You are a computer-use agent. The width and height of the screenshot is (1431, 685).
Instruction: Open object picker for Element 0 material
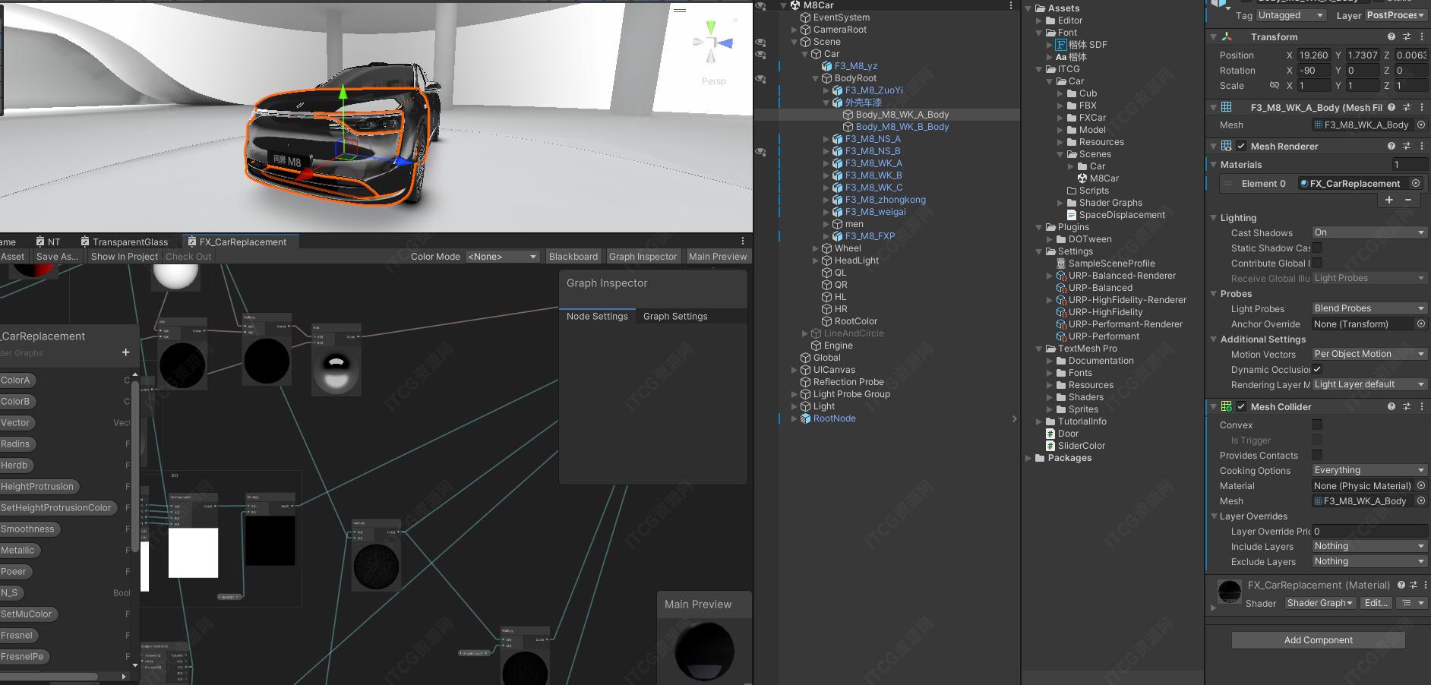(x=1416, y=183)
